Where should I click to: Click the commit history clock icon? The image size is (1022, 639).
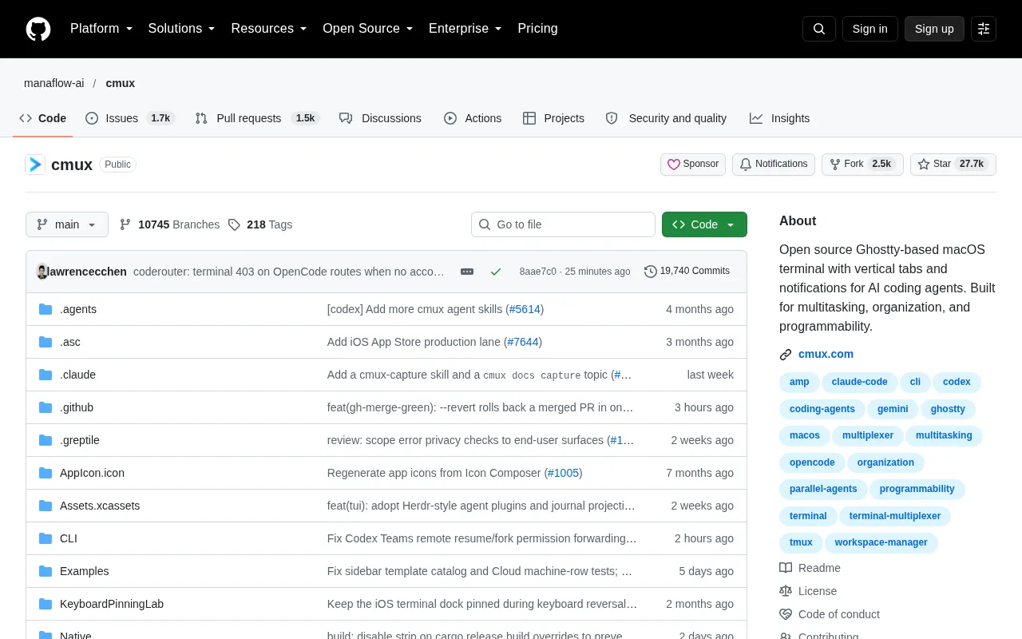click(651, 272)
